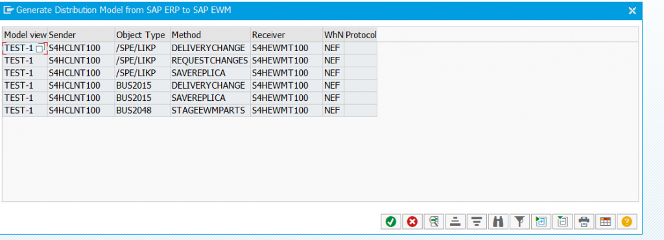Open Find with the binoculars icon
The height and width of the screenshot is (240, 664).
click(498, 221)
